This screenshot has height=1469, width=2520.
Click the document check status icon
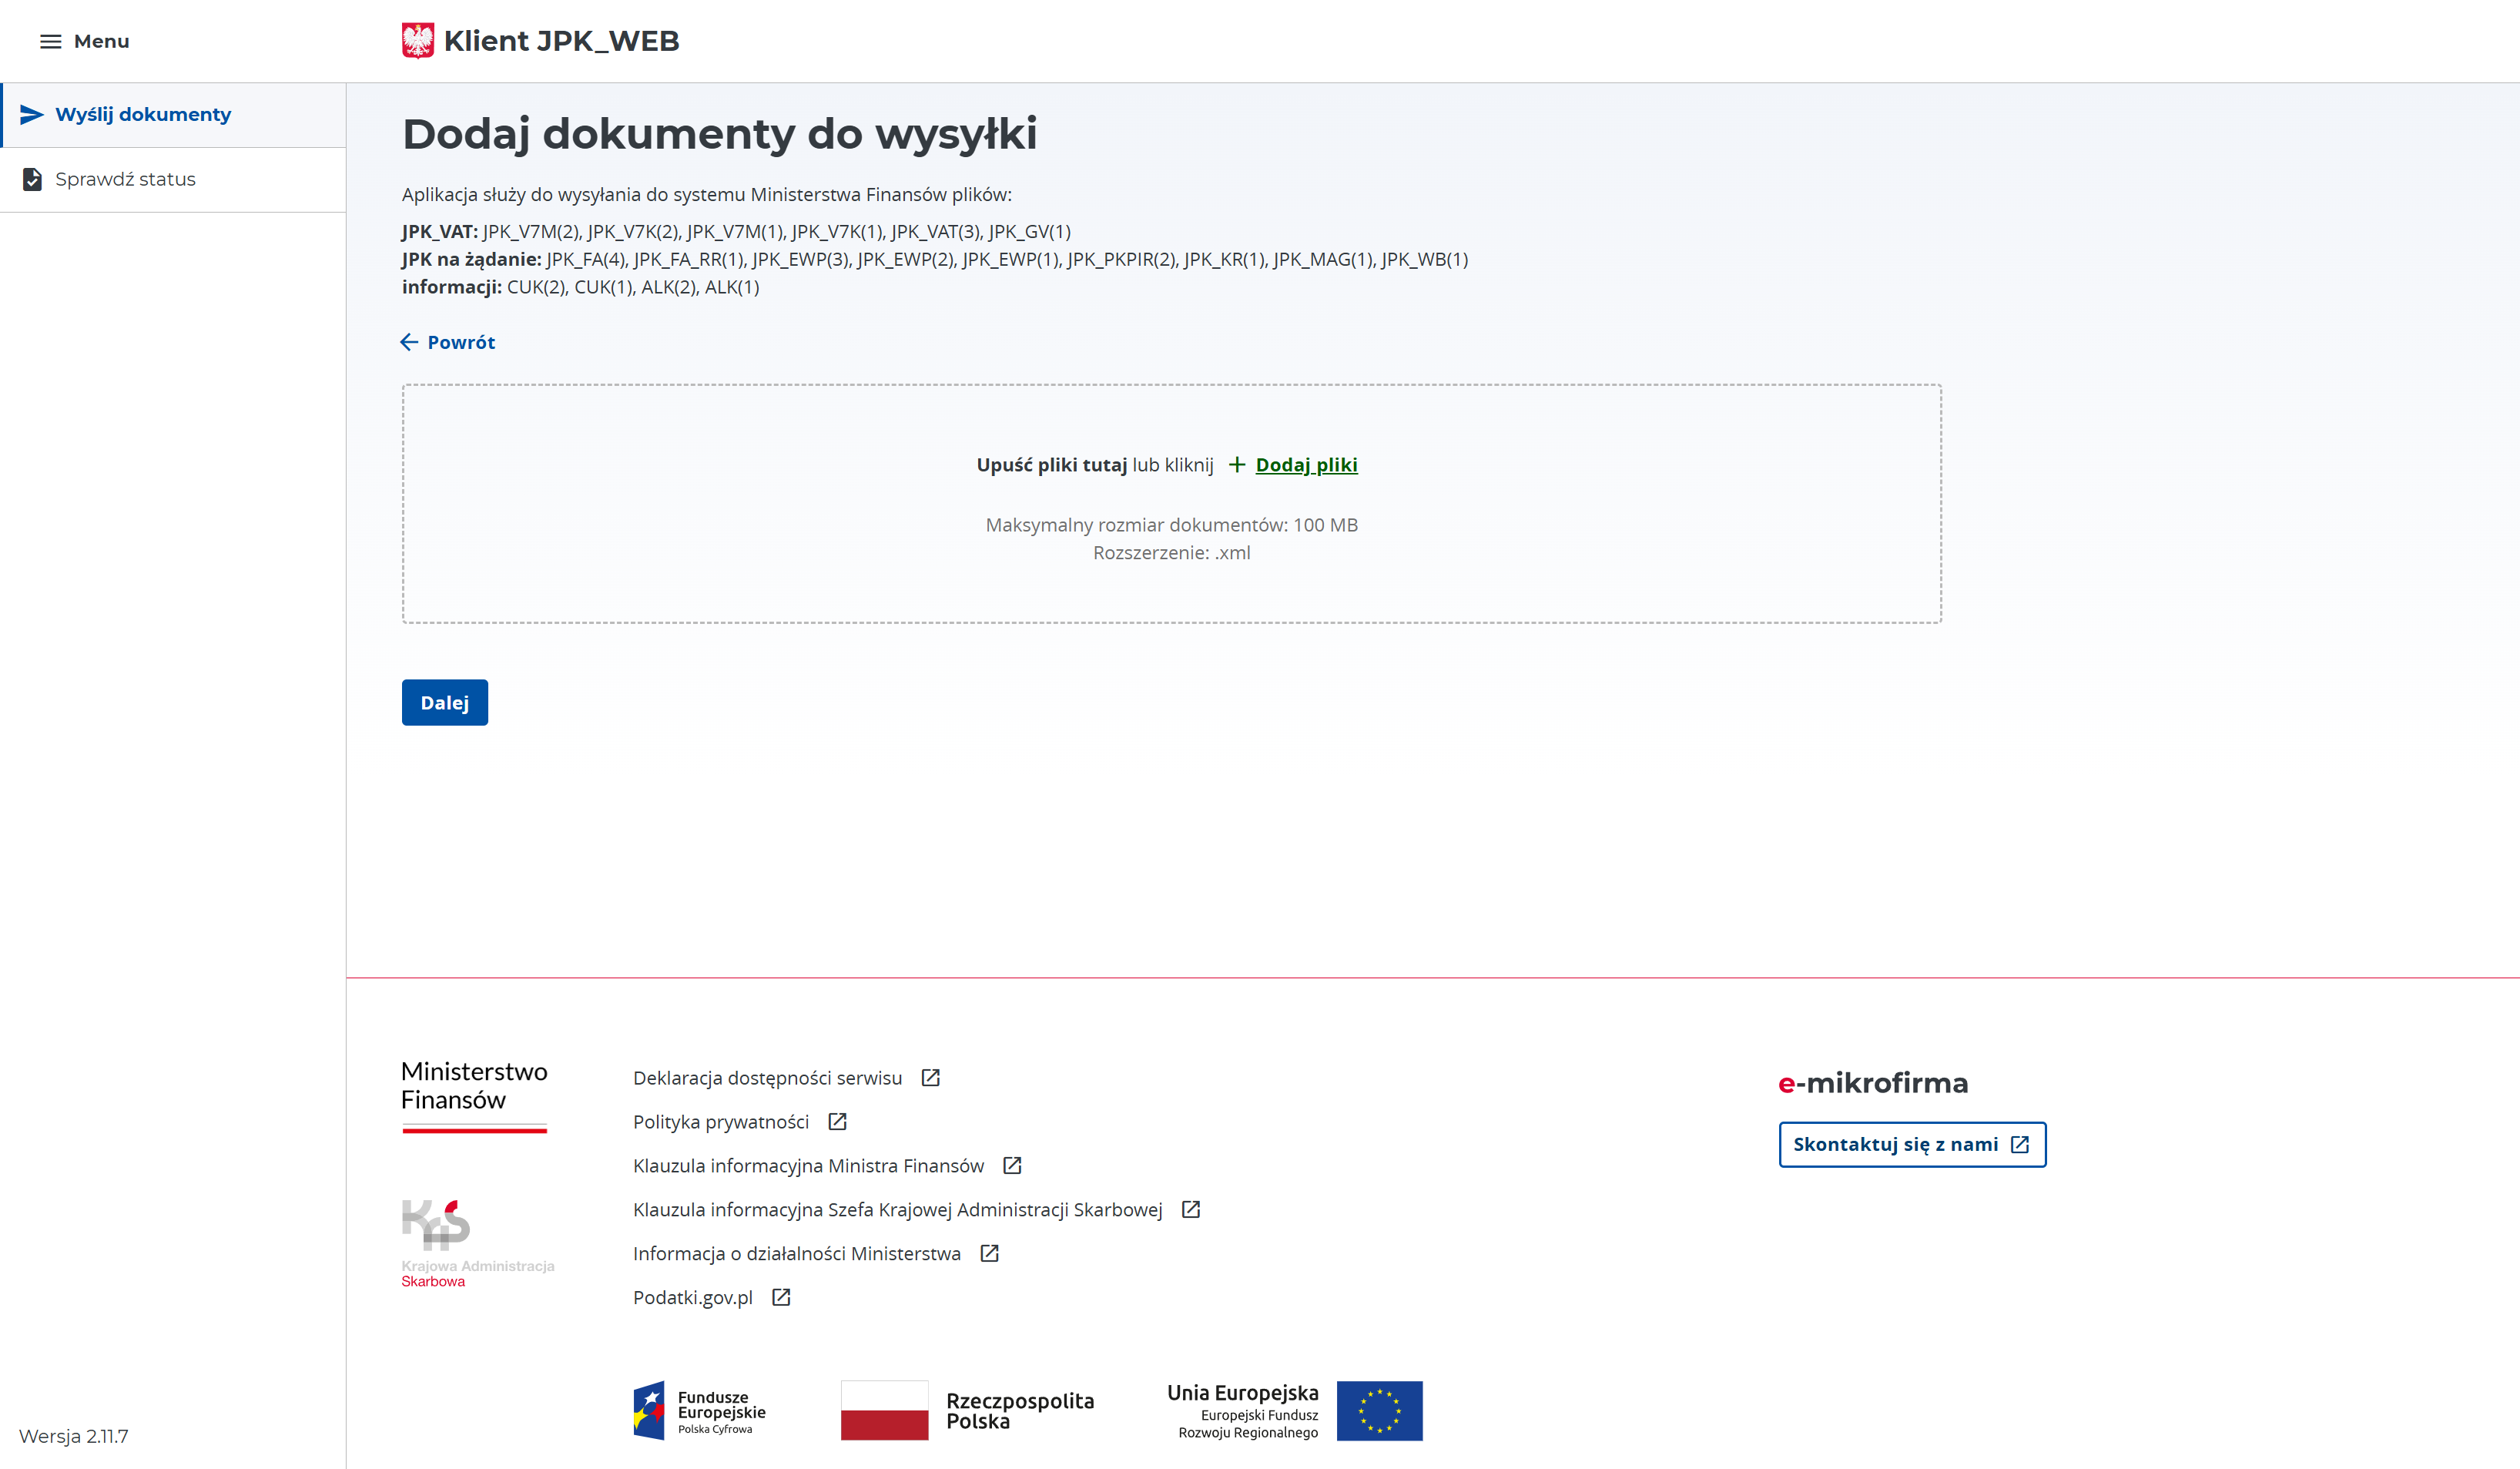coord(32,179)
